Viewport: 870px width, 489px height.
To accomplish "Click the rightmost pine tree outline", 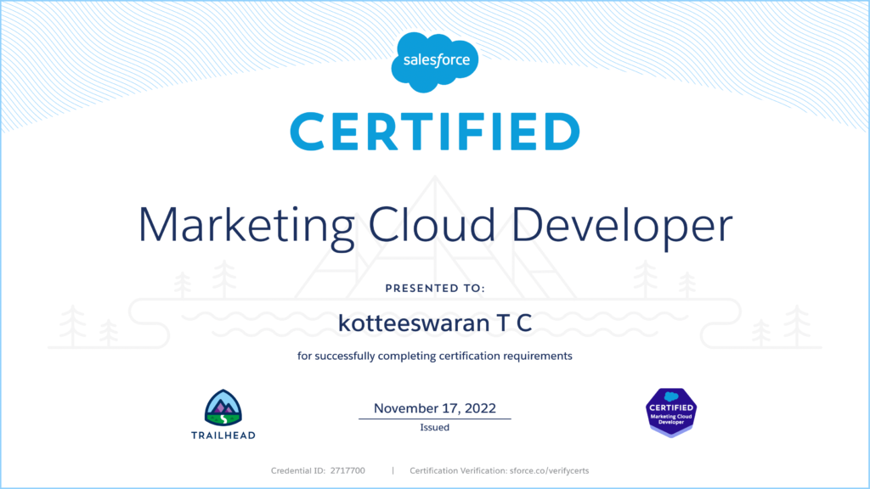I will 797,325.
